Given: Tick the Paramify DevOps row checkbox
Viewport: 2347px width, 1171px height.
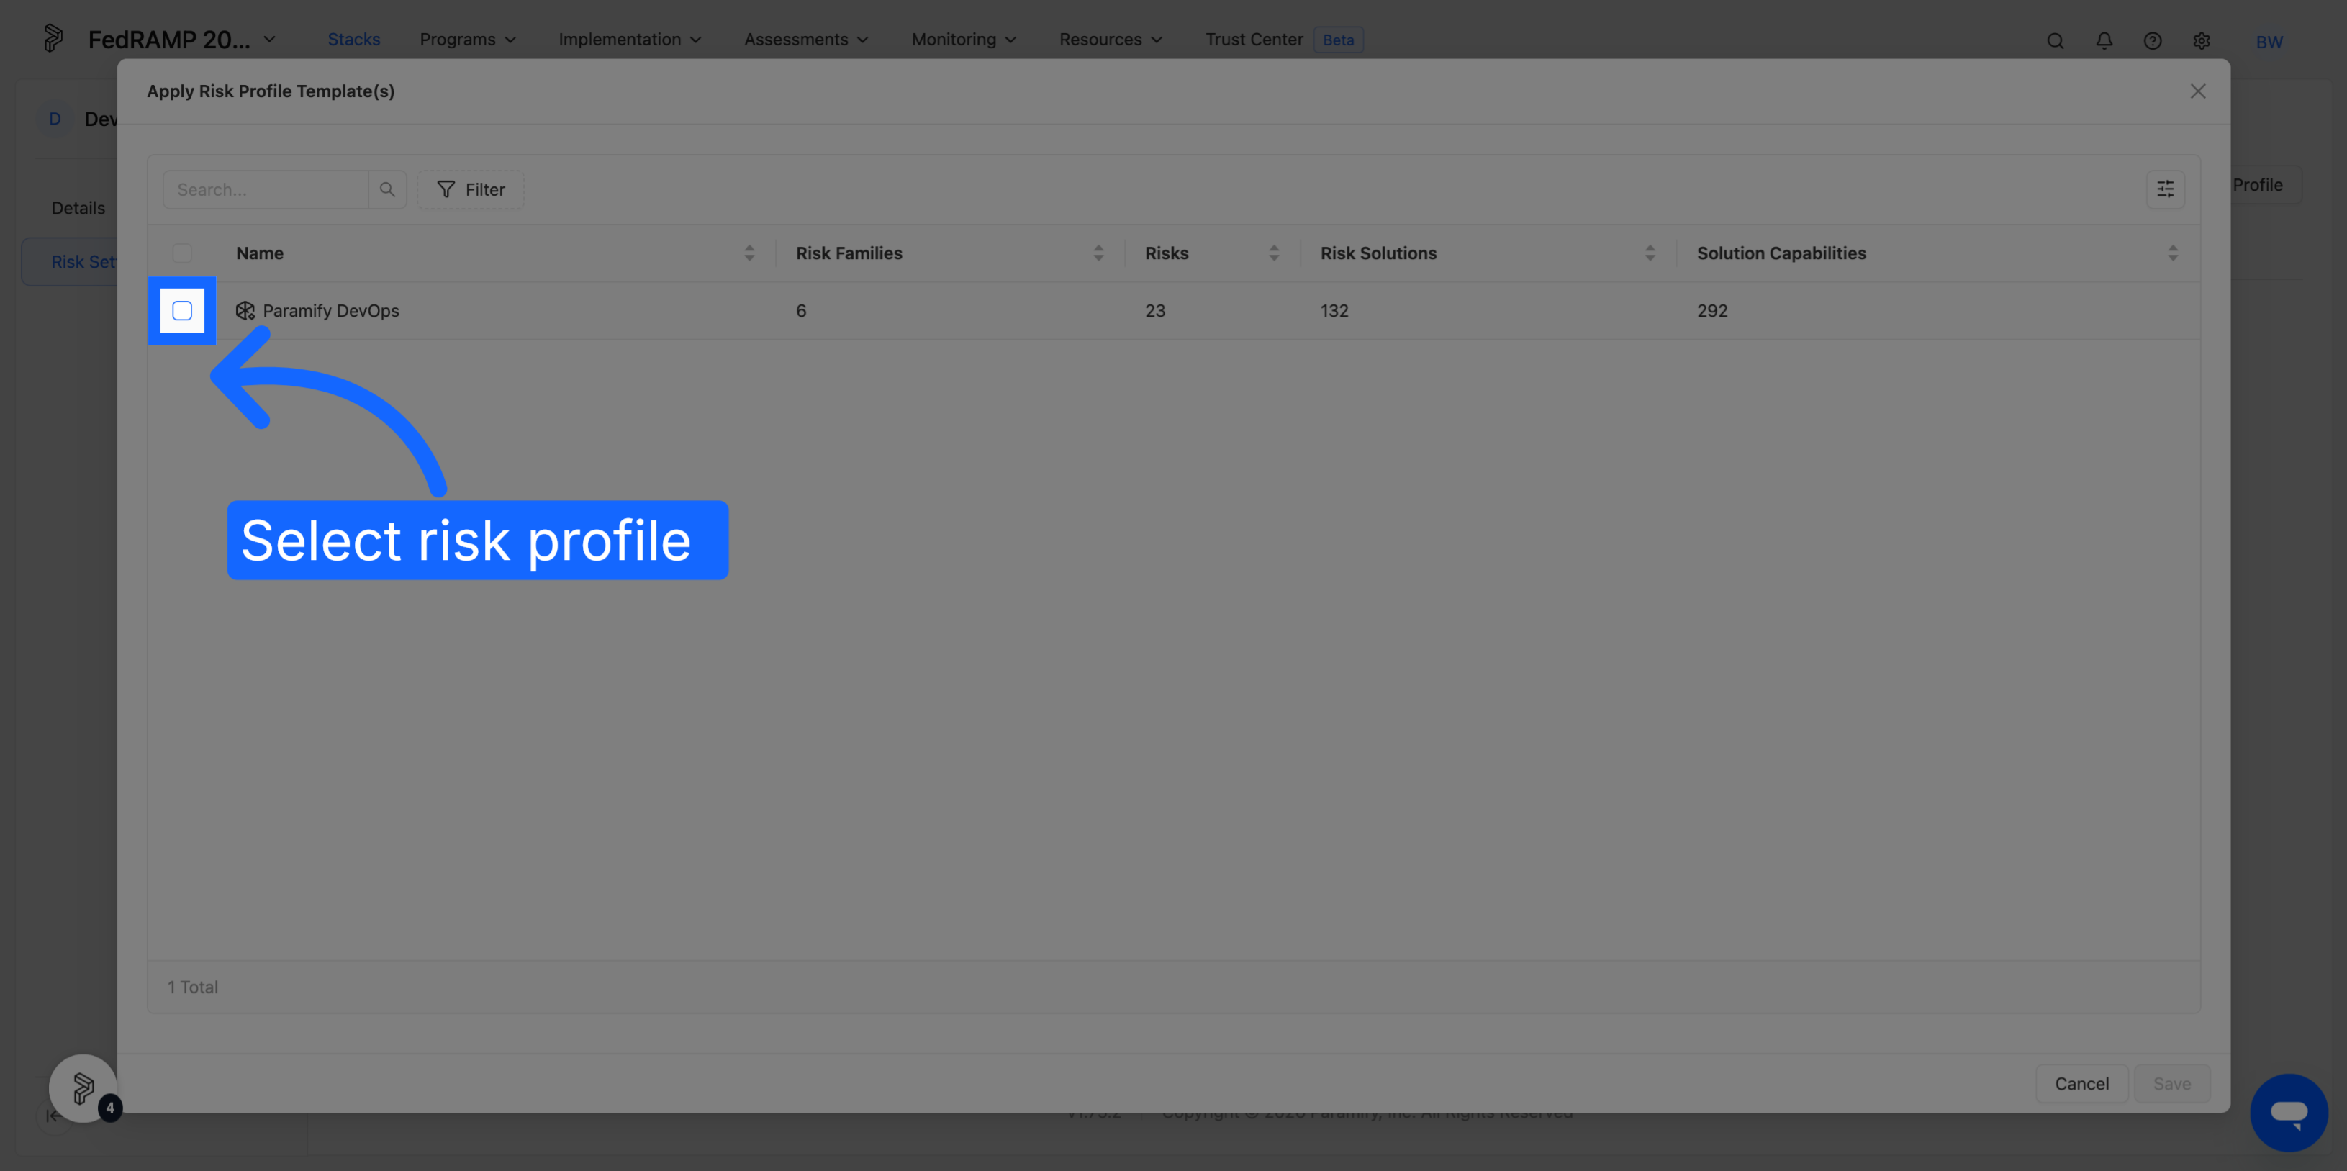Looking at the screenshot, I should [182, 311].
